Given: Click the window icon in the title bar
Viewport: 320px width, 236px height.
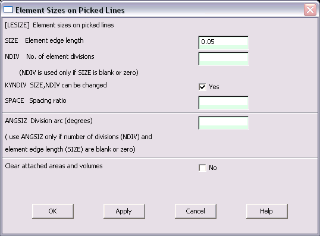Looking at the screenshot, I should click(x=8, y=10).
